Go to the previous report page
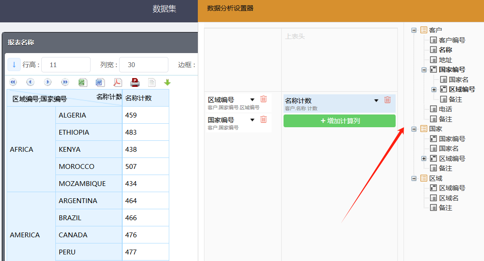Image resolution: width=484 pixels, height=261 pixels. 30,82
